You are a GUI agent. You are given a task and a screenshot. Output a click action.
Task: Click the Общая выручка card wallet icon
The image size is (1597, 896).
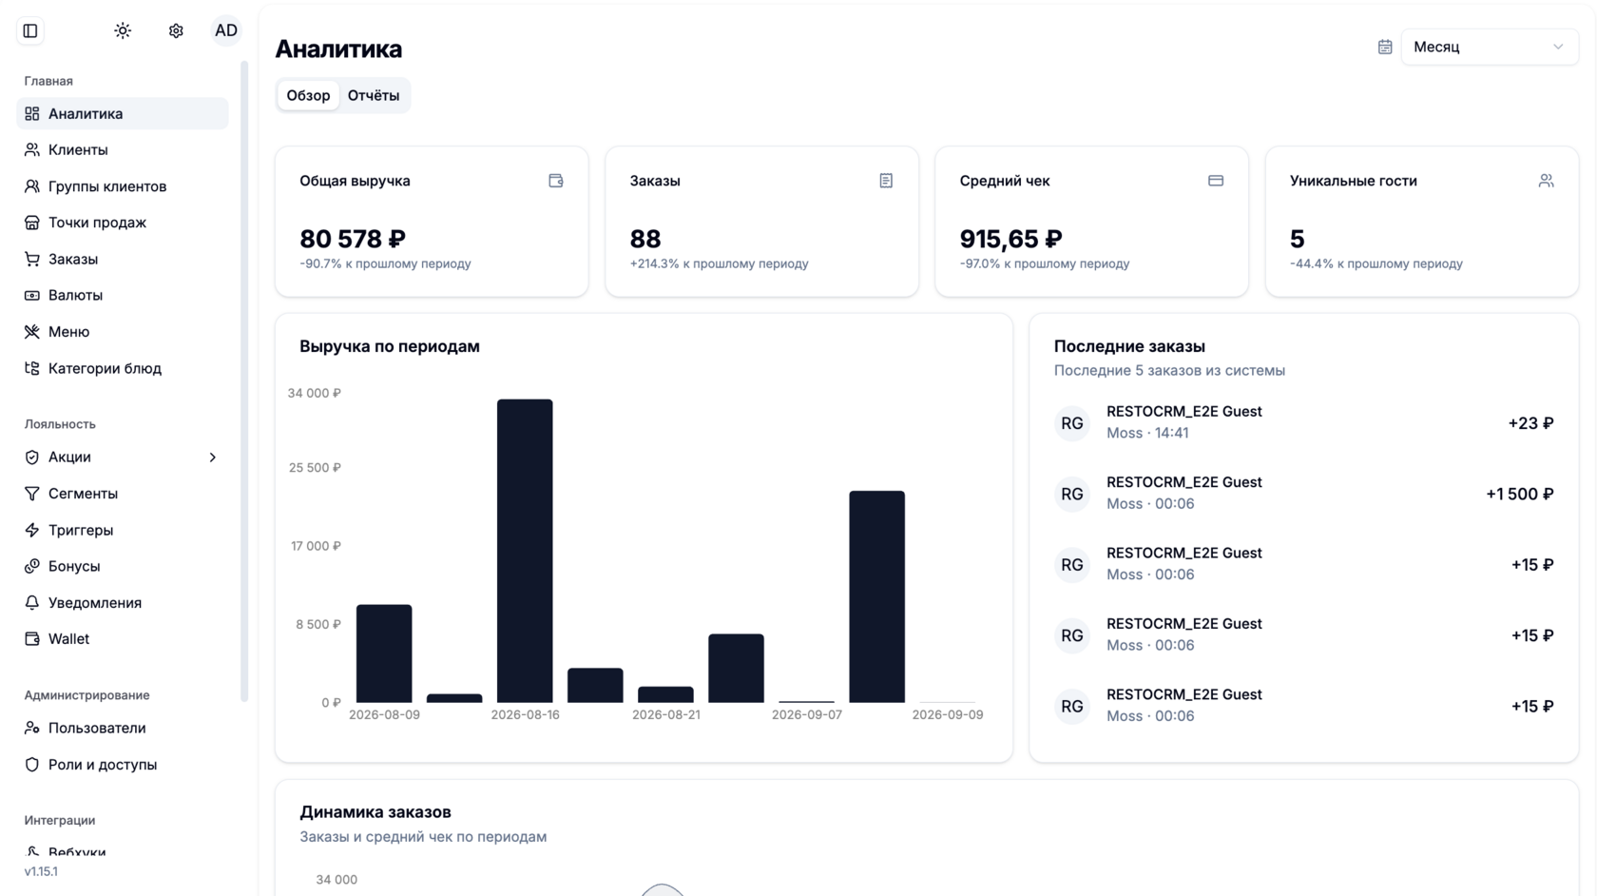click(556, 181)
